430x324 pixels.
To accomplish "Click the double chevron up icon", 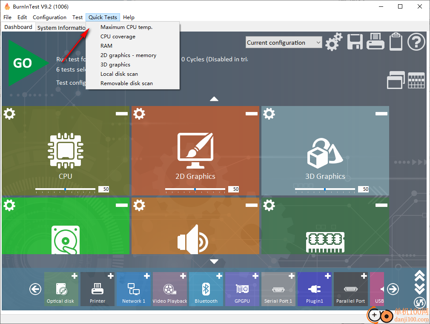I will coord(420,275).
